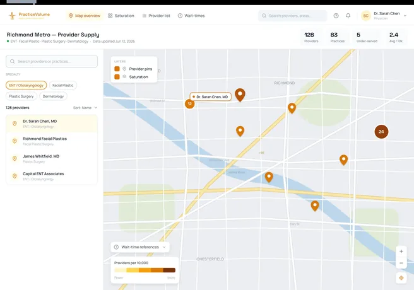Zoom out the map with minus button
The height and width of the screenshot is (290, 414).
(x=401, y=263)
